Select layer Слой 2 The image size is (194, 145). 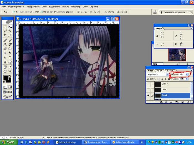click(173, 89)
